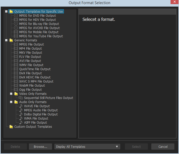Open the Display All Templates dropdown

click(x=87, y=147)
